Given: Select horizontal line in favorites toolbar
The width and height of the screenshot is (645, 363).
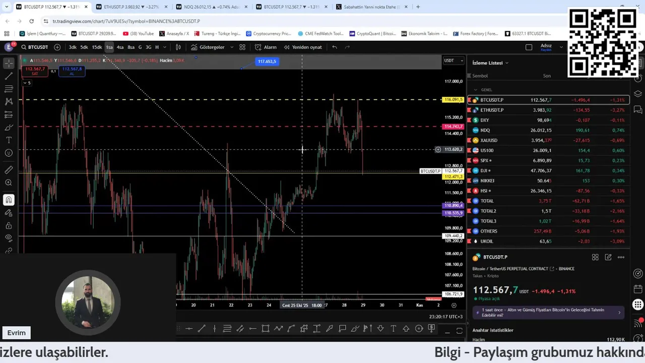Looking at the screenshot, I should tap(189, 329).
